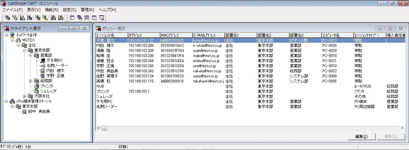Click the policy table horizontal scrollbar thumb
The image size is (409, 150).
(x=104, y=128)
